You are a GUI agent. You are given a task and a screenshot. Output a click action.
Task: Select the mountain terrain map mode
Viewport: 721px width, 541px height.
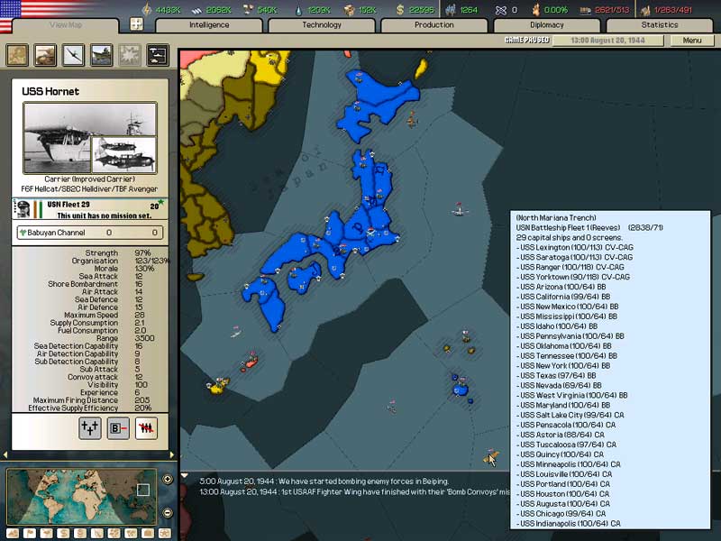13,533
